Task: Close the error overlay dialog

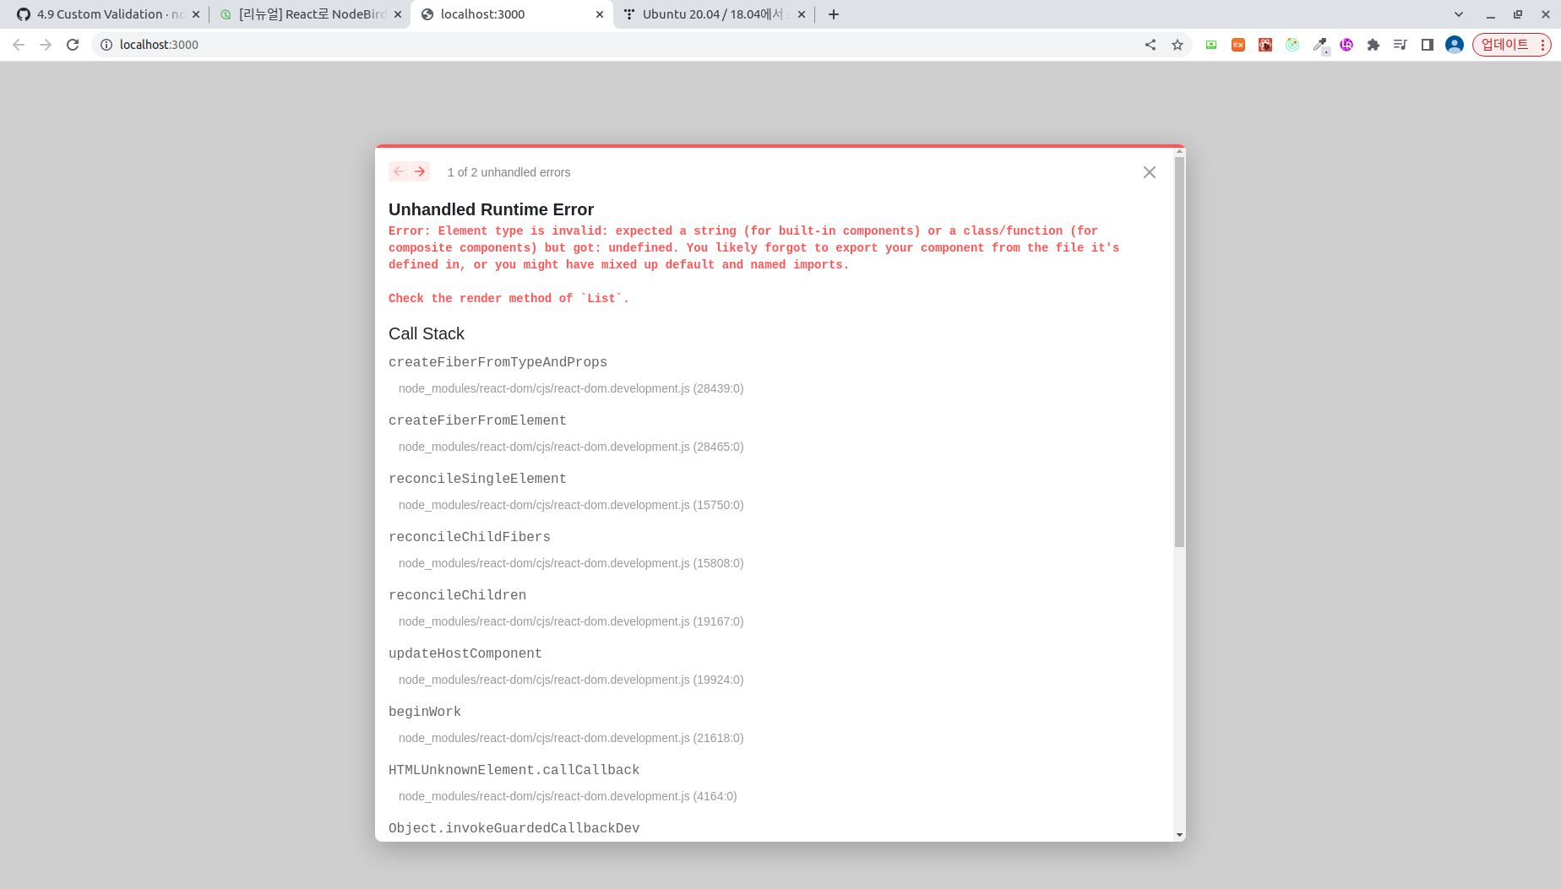Action: (1150, 172)
